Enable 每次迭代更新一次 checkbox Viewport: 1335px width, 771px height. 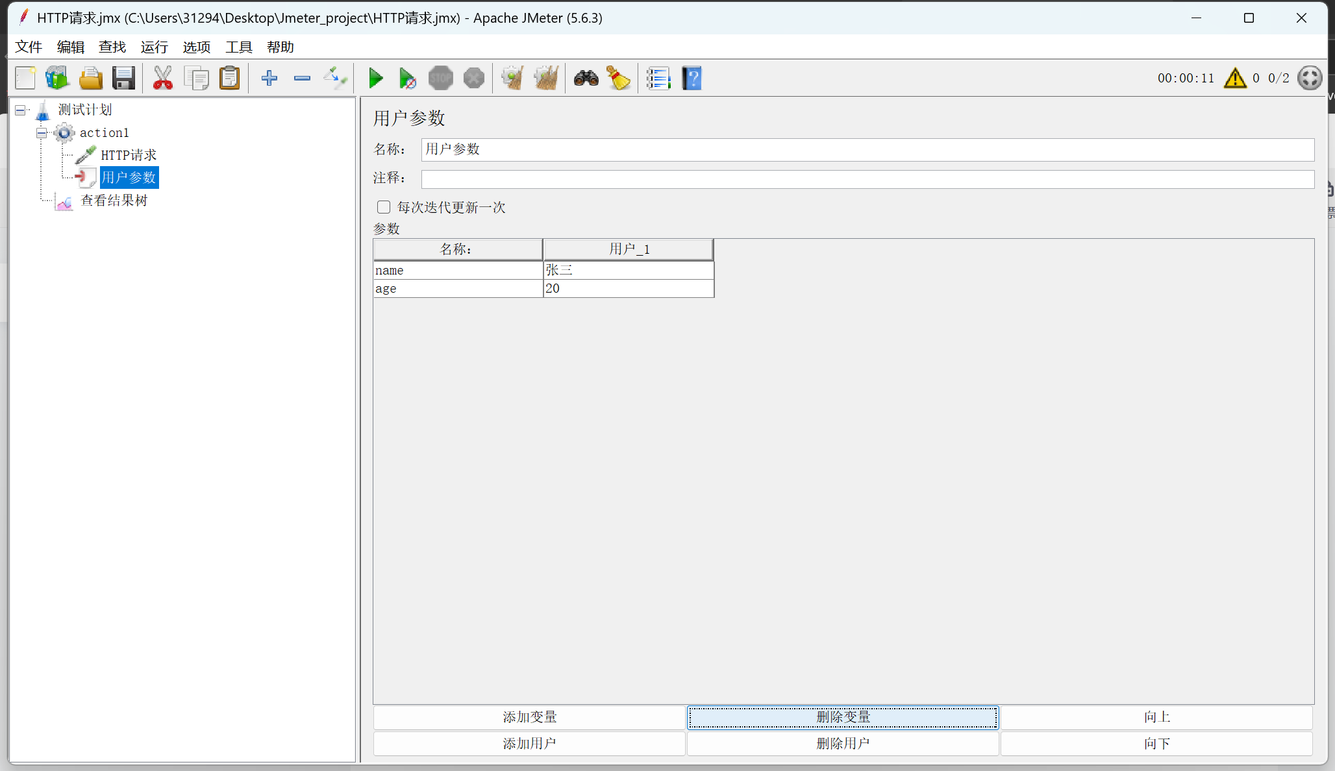pyautogui.click(x=384, y=207)
